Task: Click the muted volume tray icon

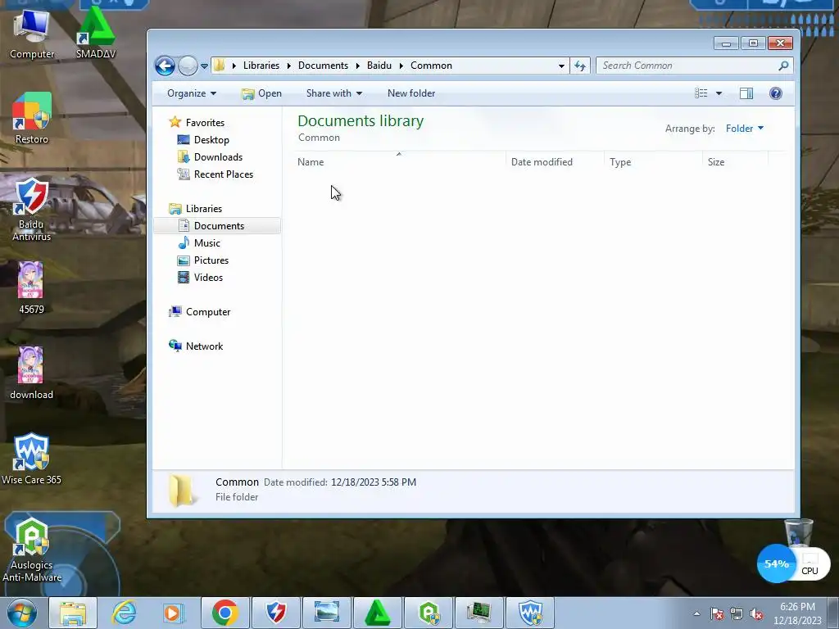Action: point(756,614)
